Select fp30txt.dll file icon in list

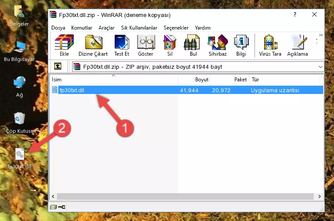click(x=55, y=90)
